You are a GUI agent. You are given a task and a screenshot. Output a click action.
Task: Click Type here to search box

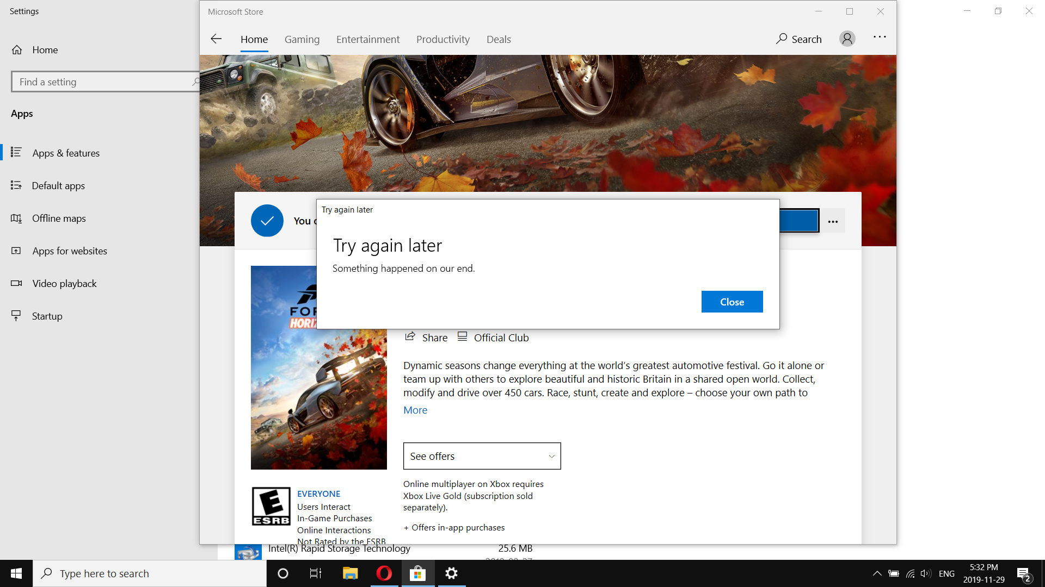[x=150, y=573]
